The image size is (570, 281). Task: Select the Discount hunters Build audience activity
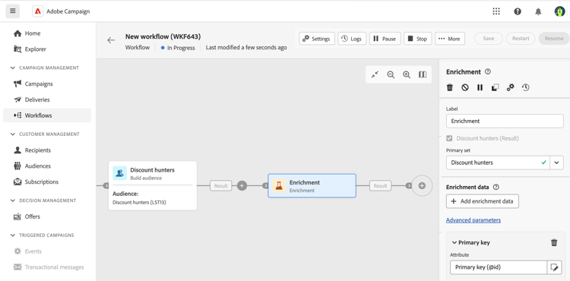coord(153,185)
